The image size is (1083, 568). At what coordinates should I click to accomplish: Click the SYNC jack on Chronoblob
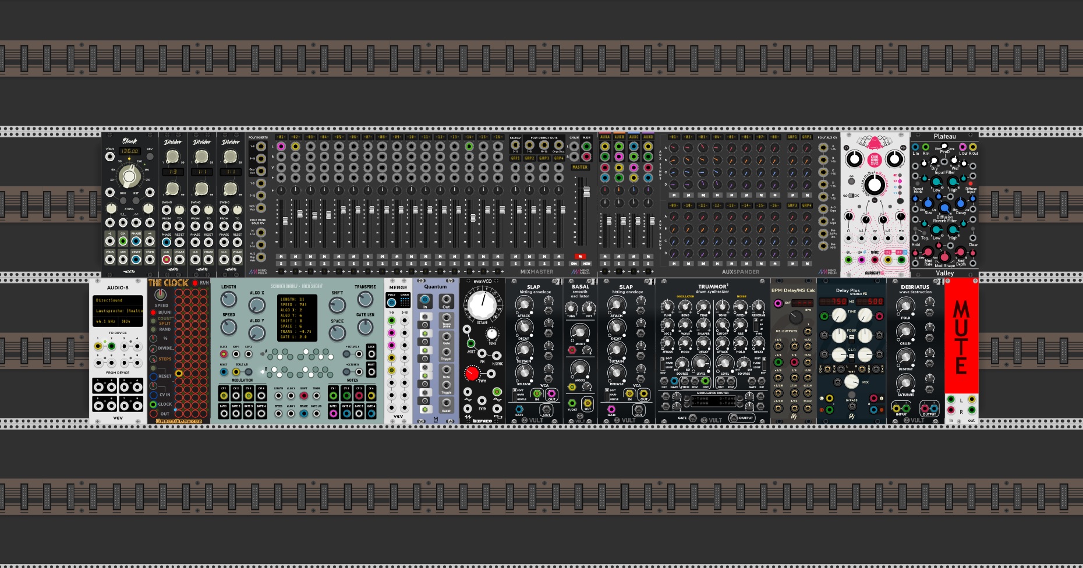coord(875,260)
